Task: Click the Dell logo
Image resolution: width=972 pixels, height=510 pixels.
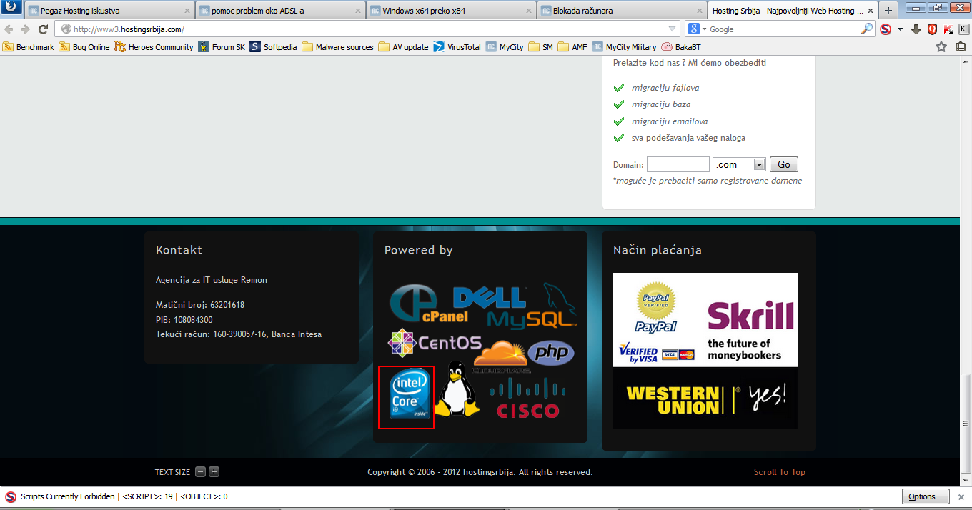Action: click(490, 297)
